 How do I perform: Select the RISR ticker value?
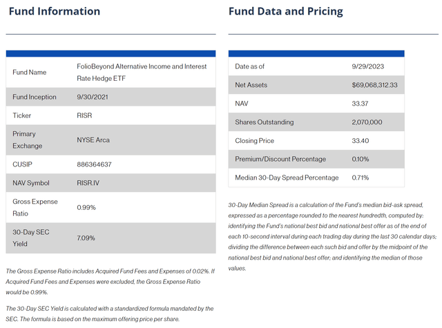(x=85, y=115)
